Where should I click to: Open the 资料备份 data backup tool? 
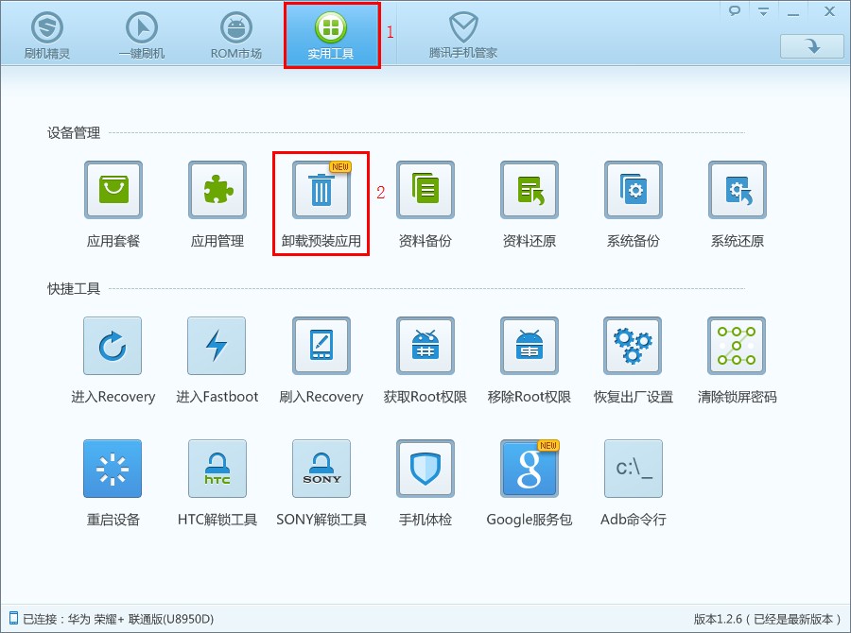click(425, 190)
